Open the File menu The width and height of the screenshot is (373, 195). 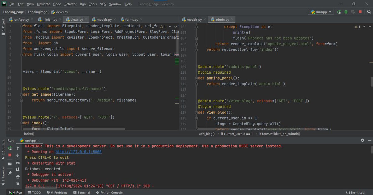[x=12, y=4]
